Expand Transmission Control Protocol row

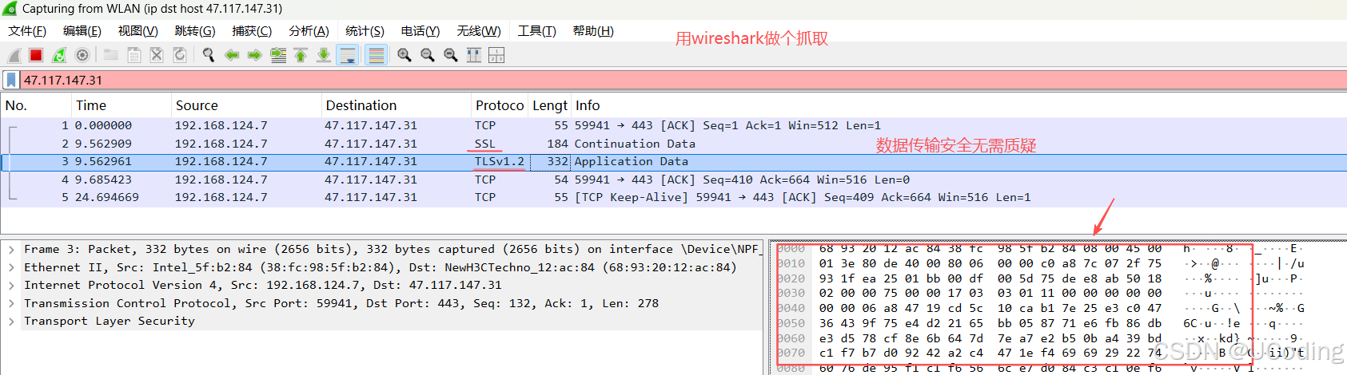coord(11,303)
